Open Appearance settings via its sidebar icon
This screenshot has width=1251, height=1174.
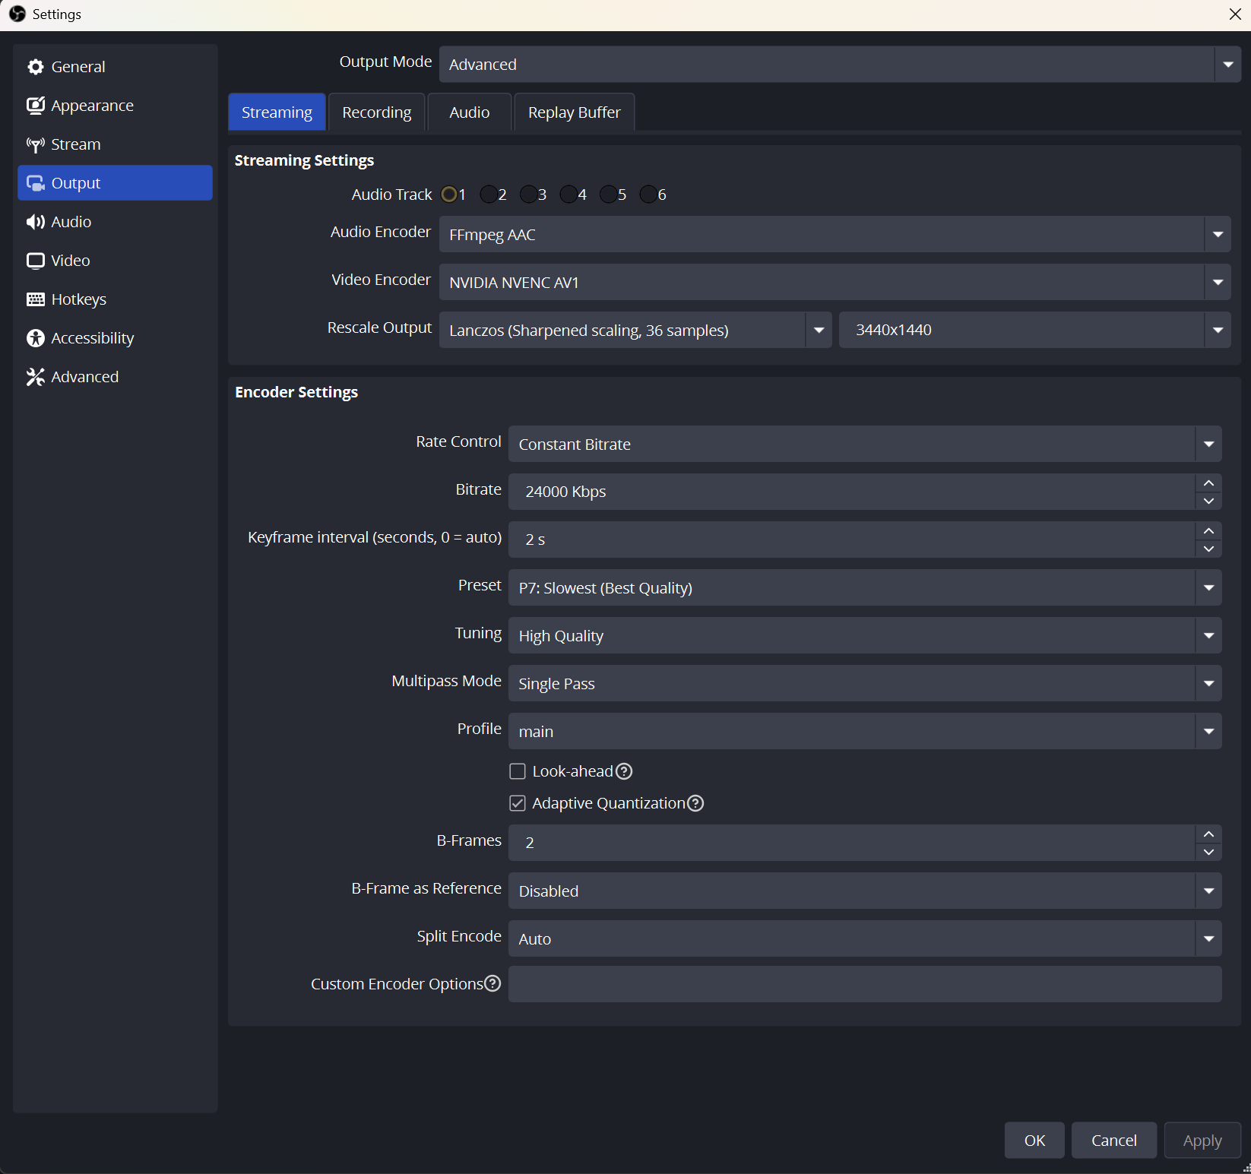pos(35,106)
